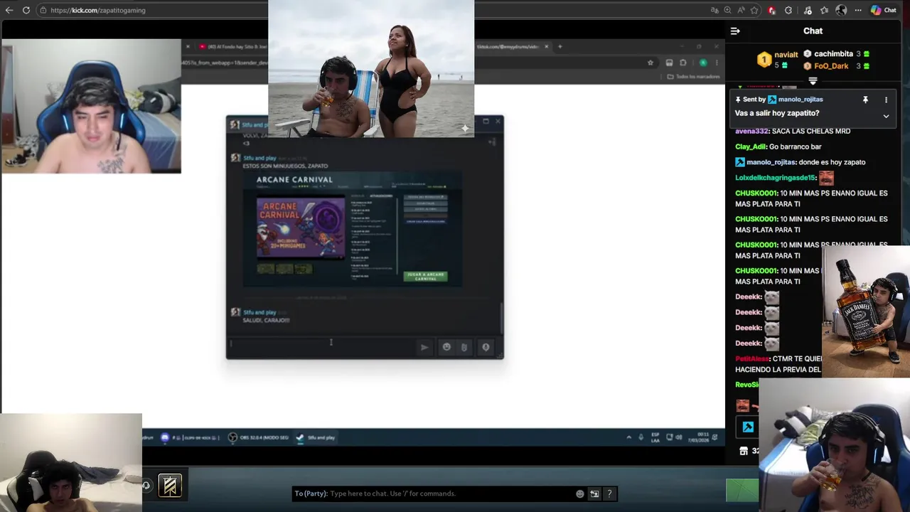Image resolution: width=910 pixels, height=512 pixels.
Task: Open emoji icon in party chat bar
Action: pyautogui.click(x=580, y=494)
